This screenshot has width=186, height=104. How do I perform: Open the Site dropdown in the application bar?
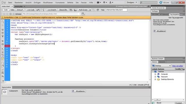[x=111, y=3]
